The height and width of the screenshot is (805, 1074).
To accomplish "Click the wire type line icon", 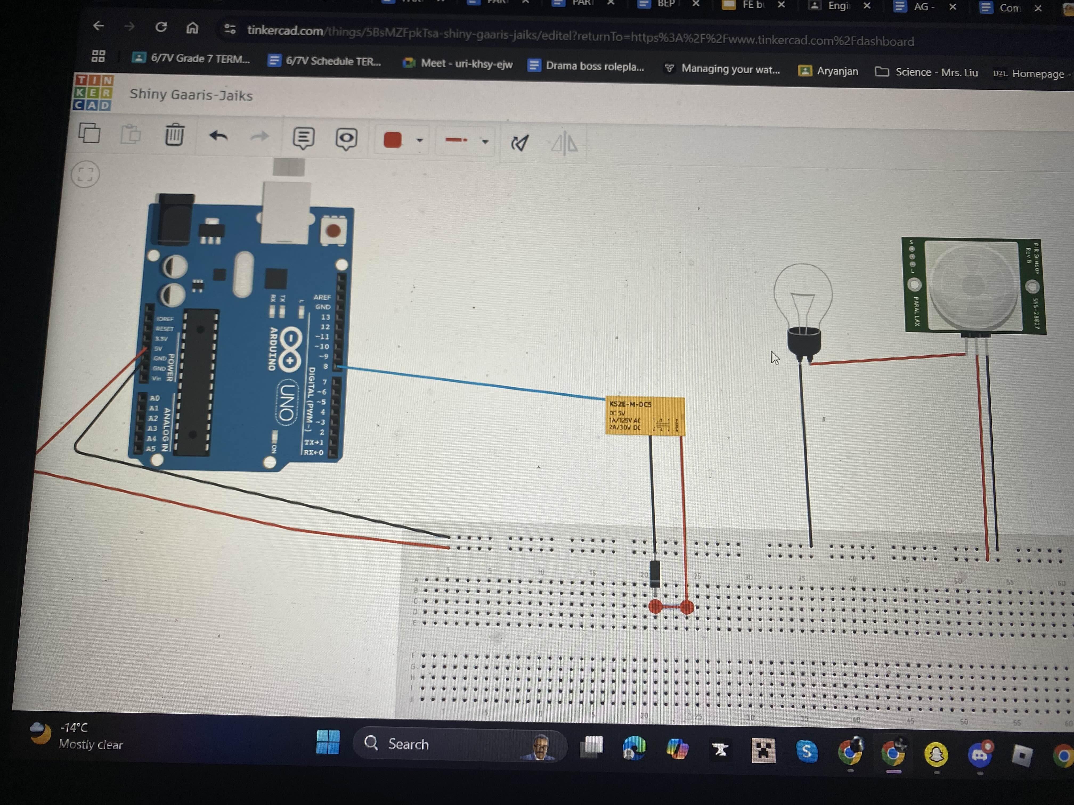I will tap(456, 140).
